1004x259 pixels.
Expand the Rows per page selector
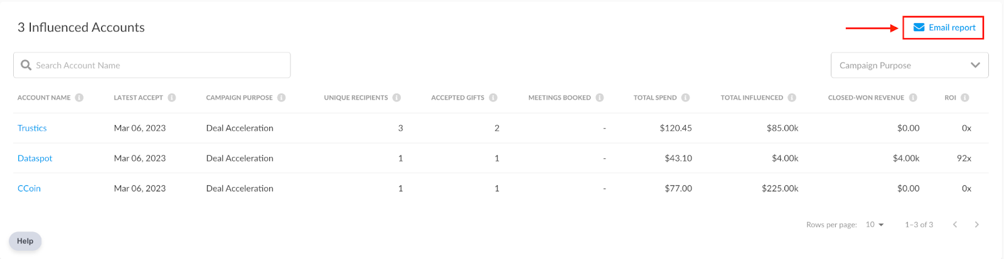click(875, 225)
